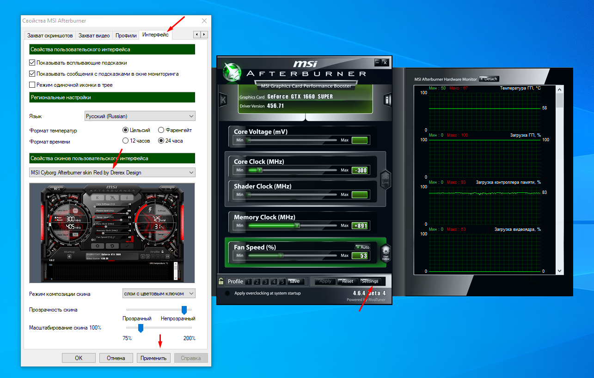Click the Core Voltage slider
Image resolution: width=594 pixels, height=378 pixels.
[293, 140]
